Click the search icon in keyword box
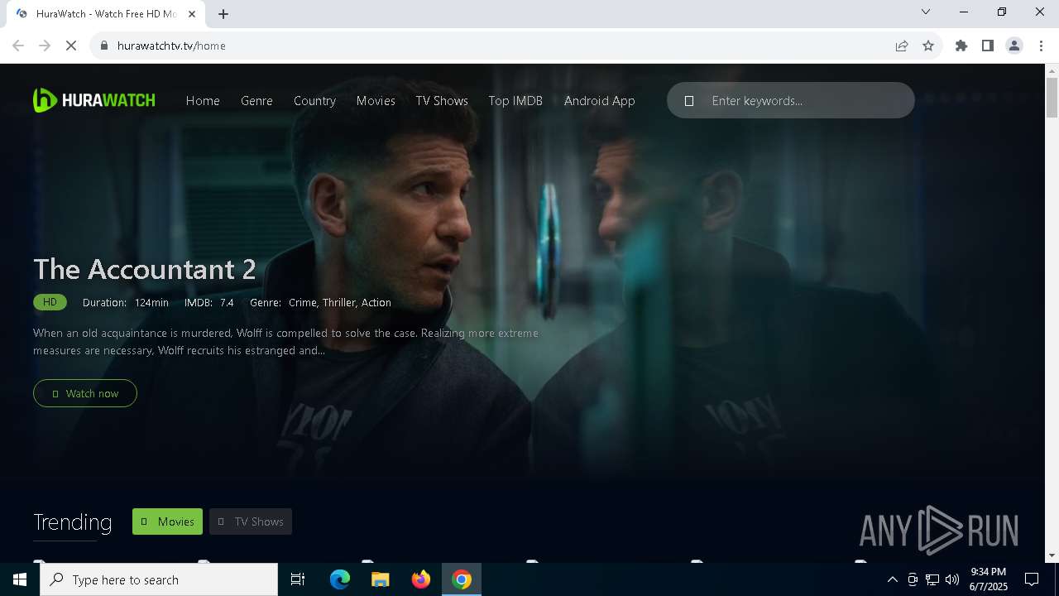 tap(688, 101)
